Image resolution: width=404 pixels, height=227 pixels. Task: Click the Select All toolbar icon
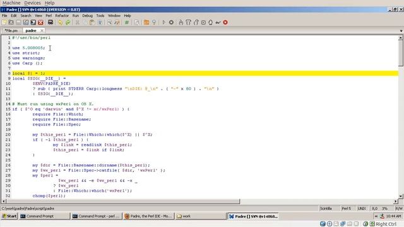point(100,23)
